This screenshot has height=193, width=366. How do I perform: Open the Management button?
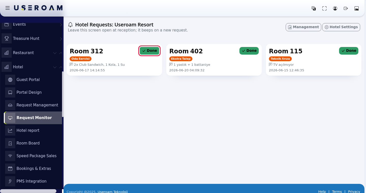[303, 27]
